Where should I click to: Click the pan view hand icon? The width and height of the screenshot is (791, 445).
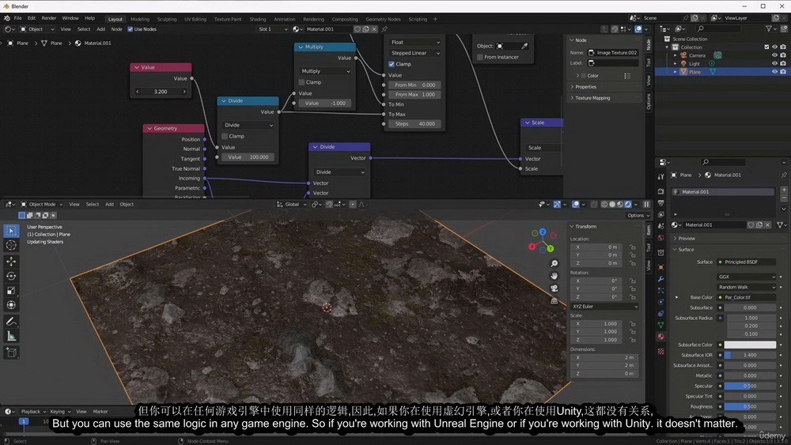[x=554, y=276]
